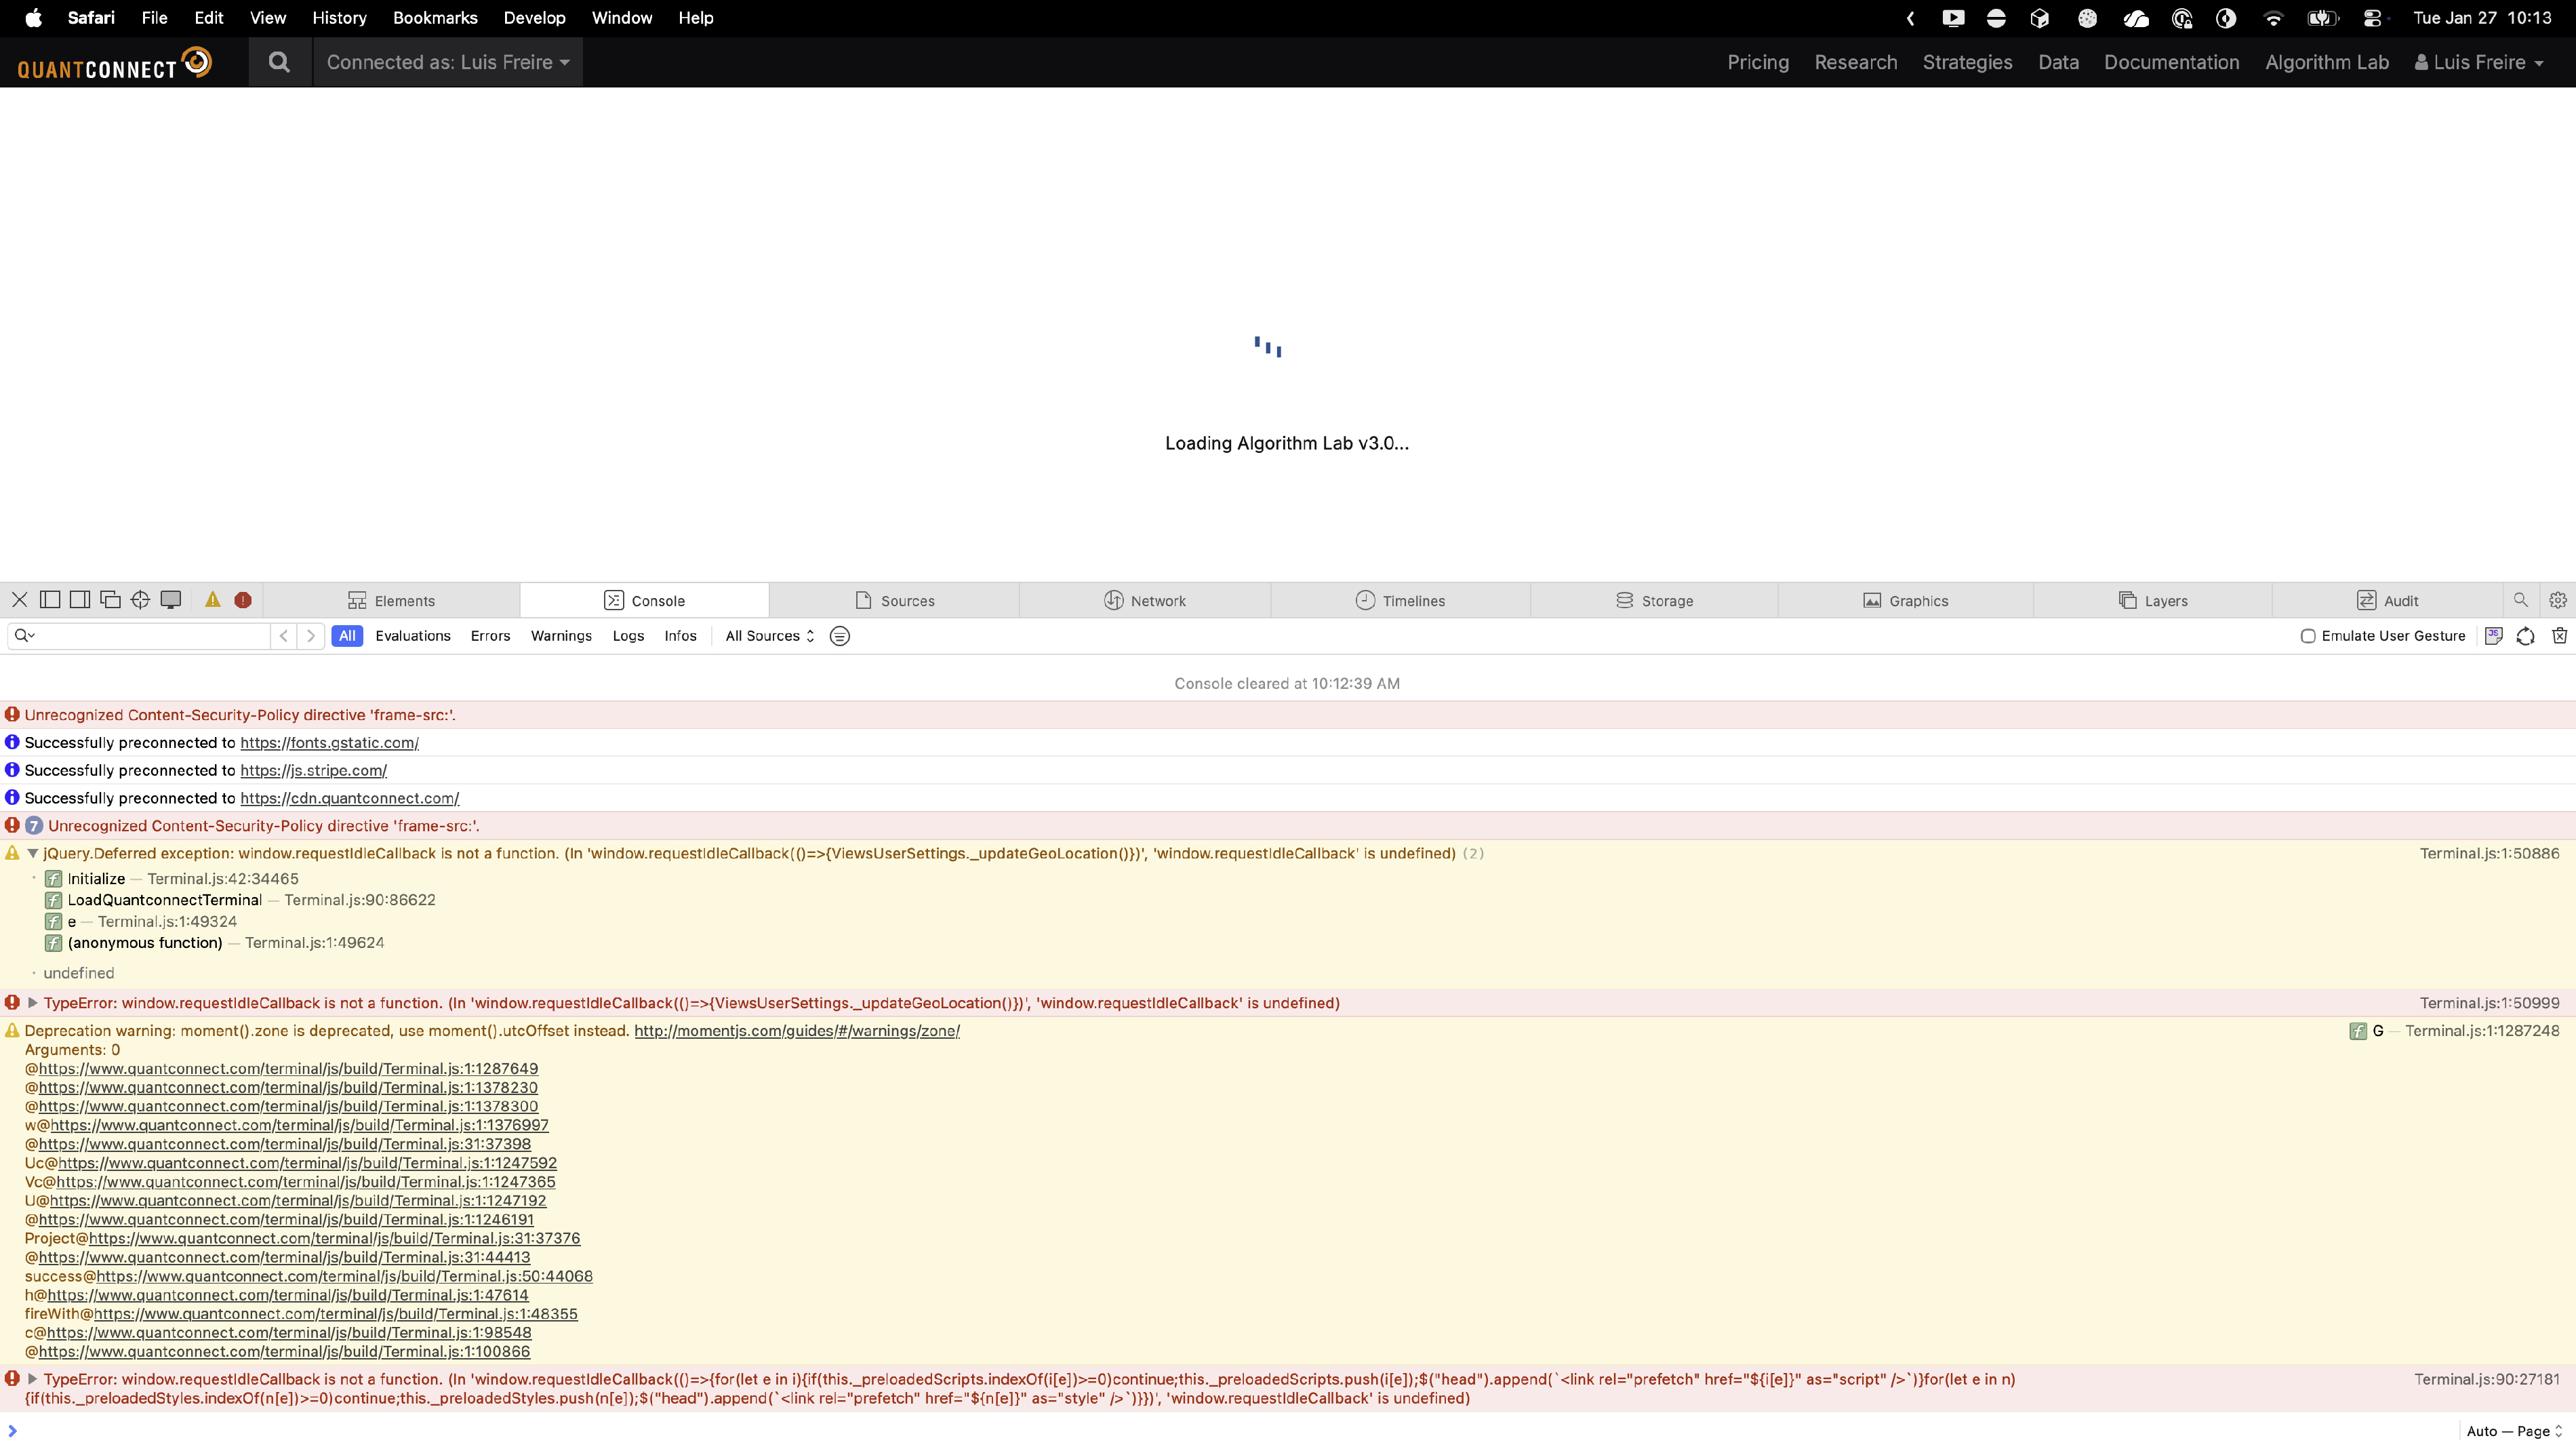Click Documentation in site navigation

[x=2171, y=62]
